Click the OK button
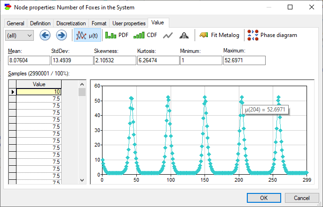This screenshot has height=207, width=323. (x=264, y=198)
